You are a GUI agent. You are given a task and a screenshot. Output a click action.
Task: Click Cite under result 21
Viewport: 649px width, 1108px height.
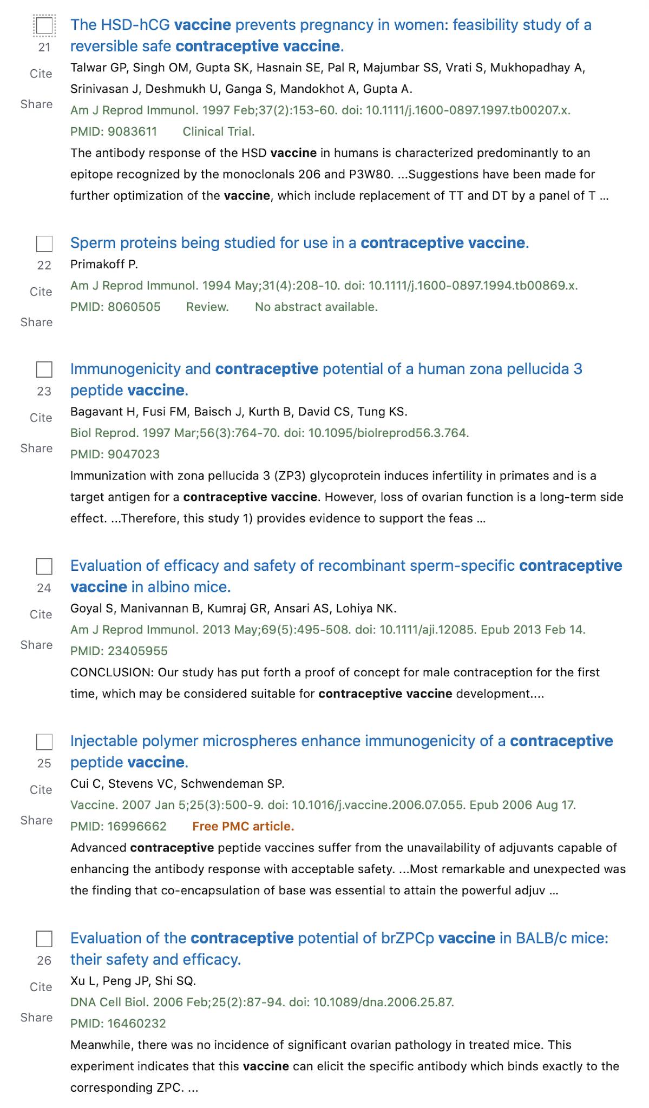(x=41, y=74)
